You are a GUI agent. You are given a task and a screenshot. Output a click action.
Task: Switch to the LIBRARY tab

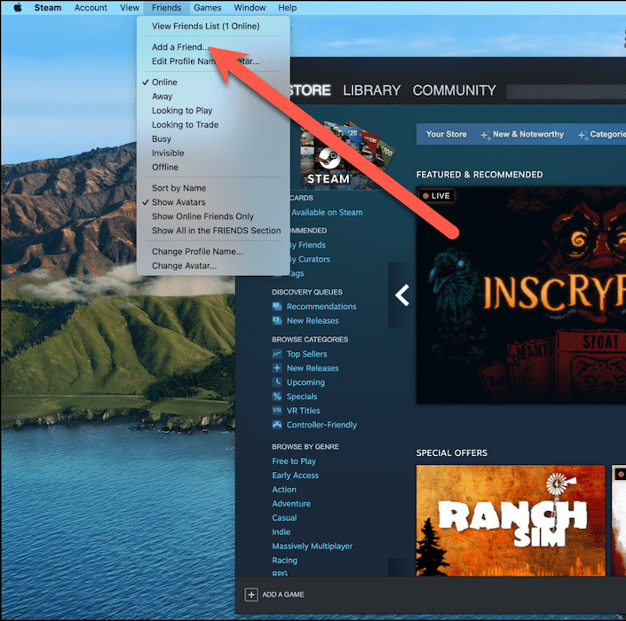[x=371, y=90]
